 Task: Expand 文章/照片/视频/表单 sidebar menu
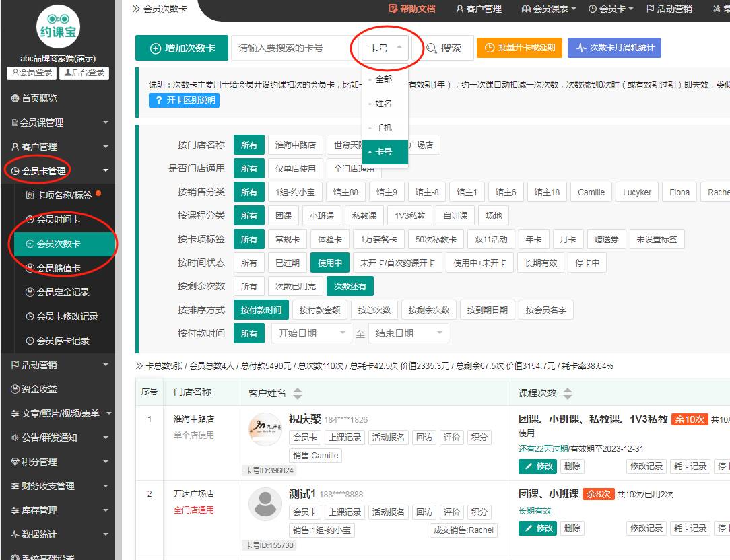(58, 413)
